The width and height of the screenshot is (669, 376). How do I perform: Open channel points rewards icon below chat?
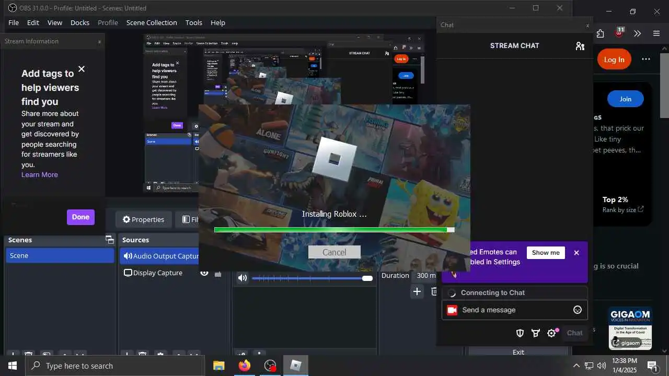(x=536, y=333)
